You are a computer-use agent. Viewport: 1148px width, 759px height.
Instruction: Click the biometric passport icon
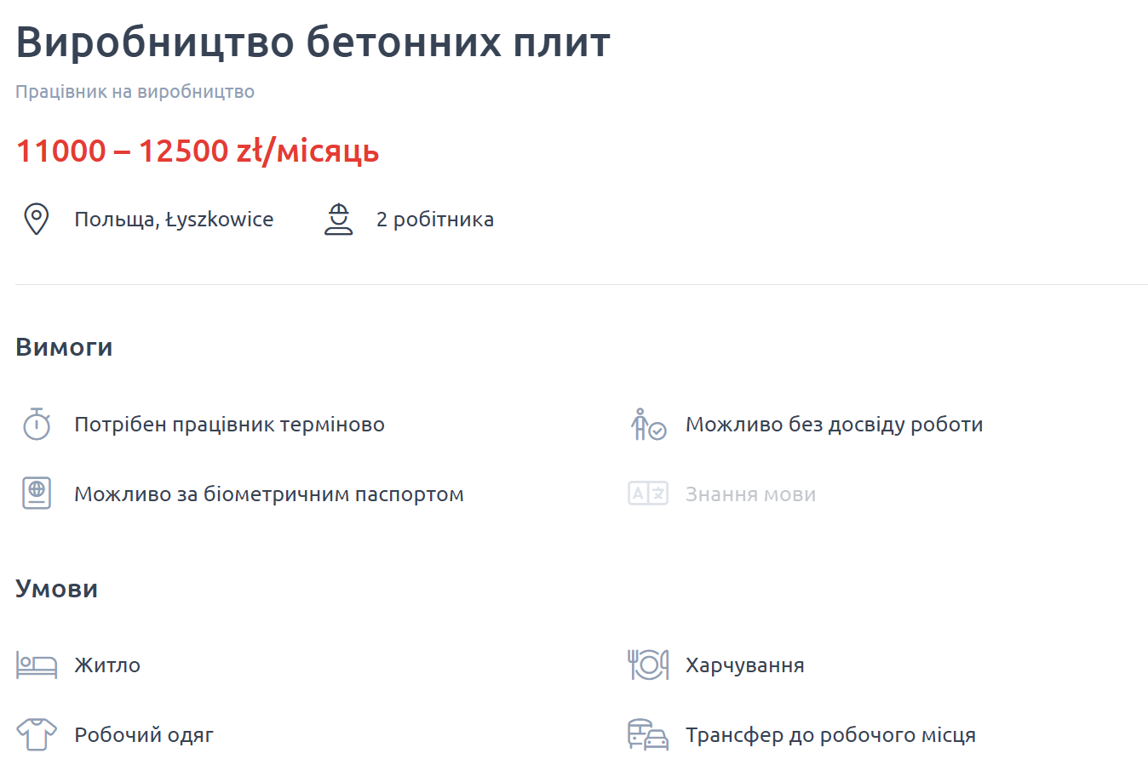35,493
